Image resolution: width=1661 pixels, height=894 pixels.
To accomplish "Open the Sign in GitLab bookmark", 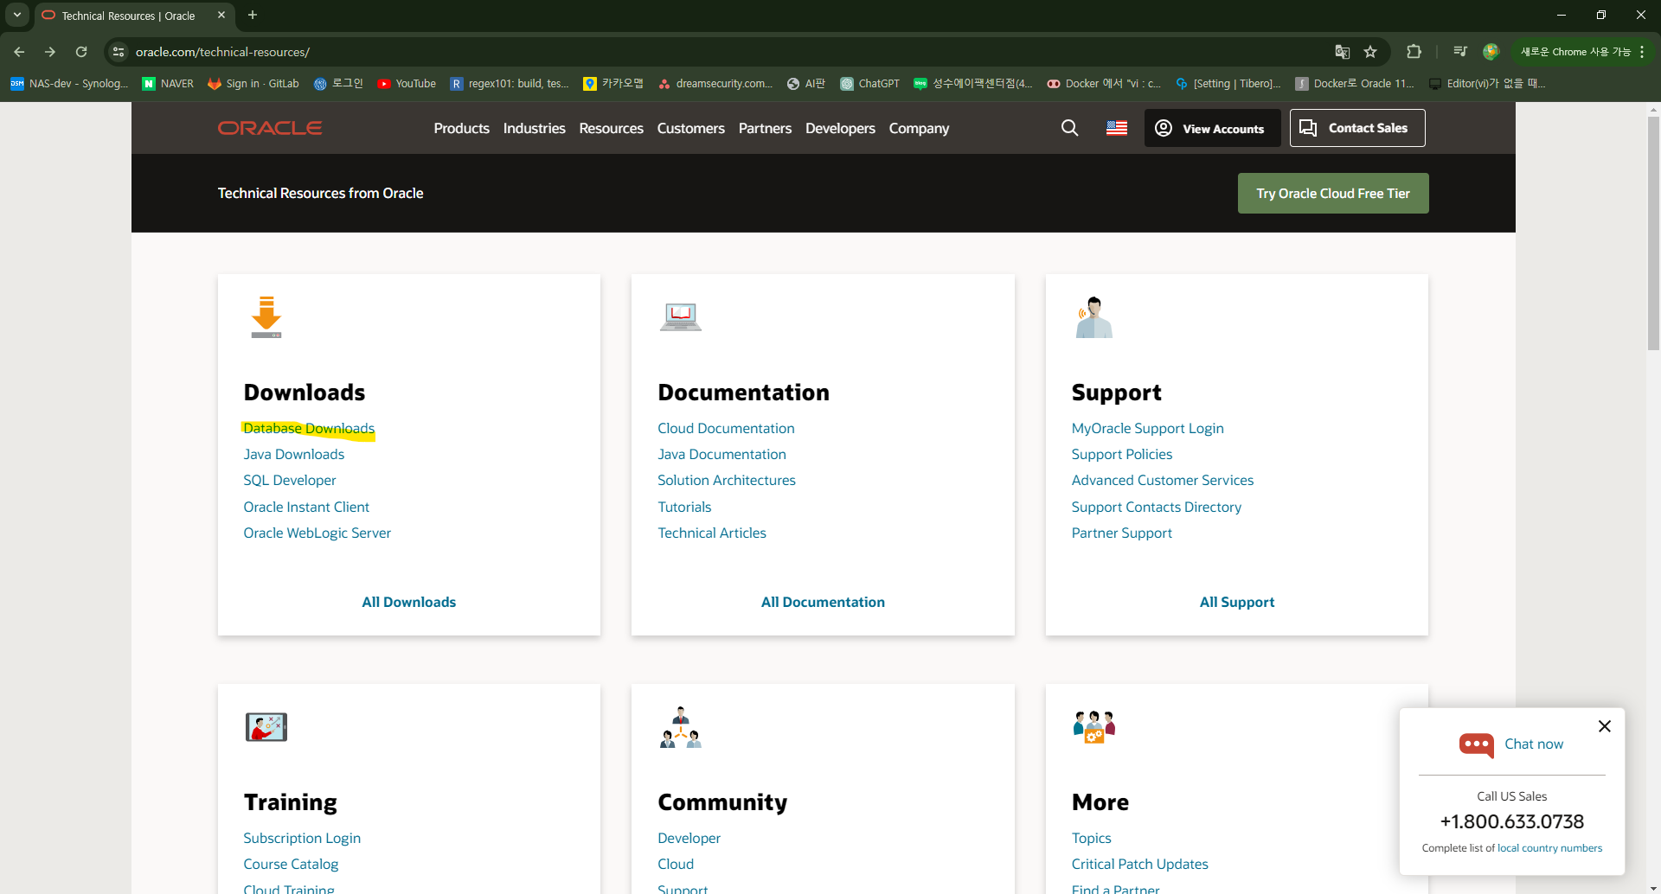I will pos(253,84).
